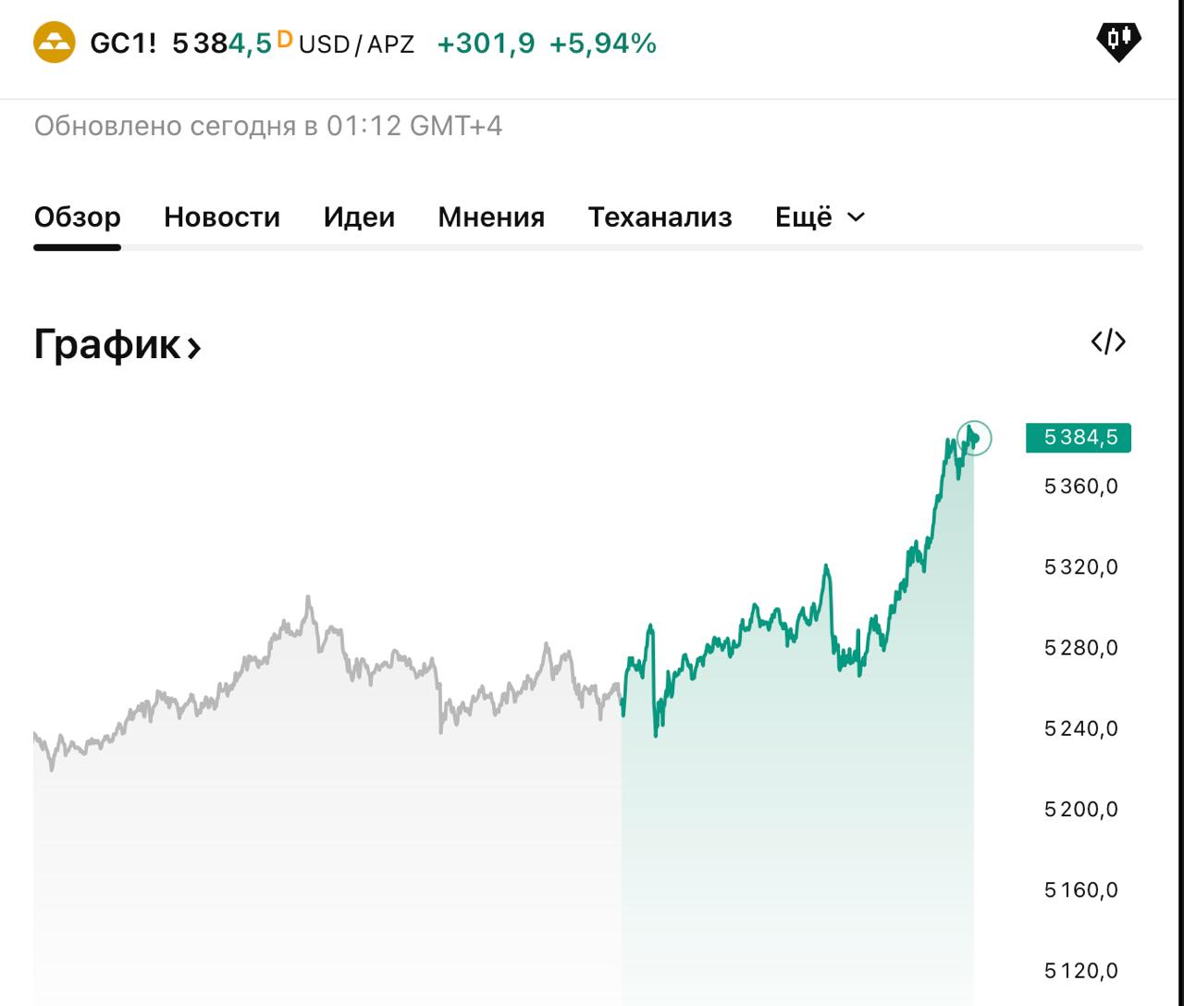Open the full chart via График heading
Screen dimensions: 1184x1006
pos(107,344)
